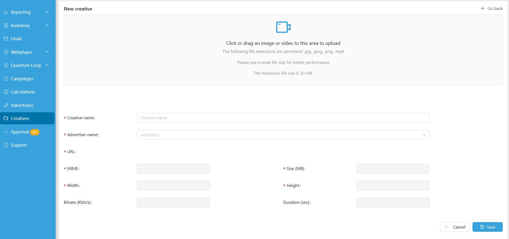Click the Deals card icon
Image resolution: width=509 pixels, height=239 pixels.
[6, 39]
